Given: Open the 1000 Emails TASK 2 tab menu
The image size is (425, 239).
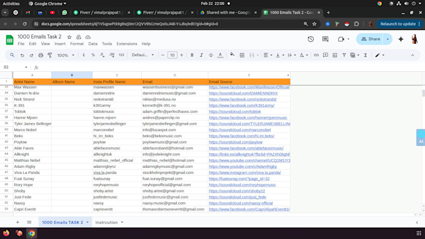Looking at the screenshot, I should (x=87, y=222).
